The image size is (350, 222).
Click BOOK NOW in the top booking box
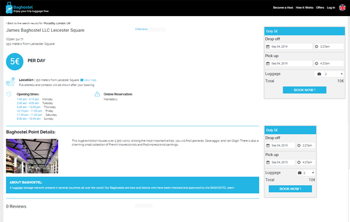click(x=305, y=90)
